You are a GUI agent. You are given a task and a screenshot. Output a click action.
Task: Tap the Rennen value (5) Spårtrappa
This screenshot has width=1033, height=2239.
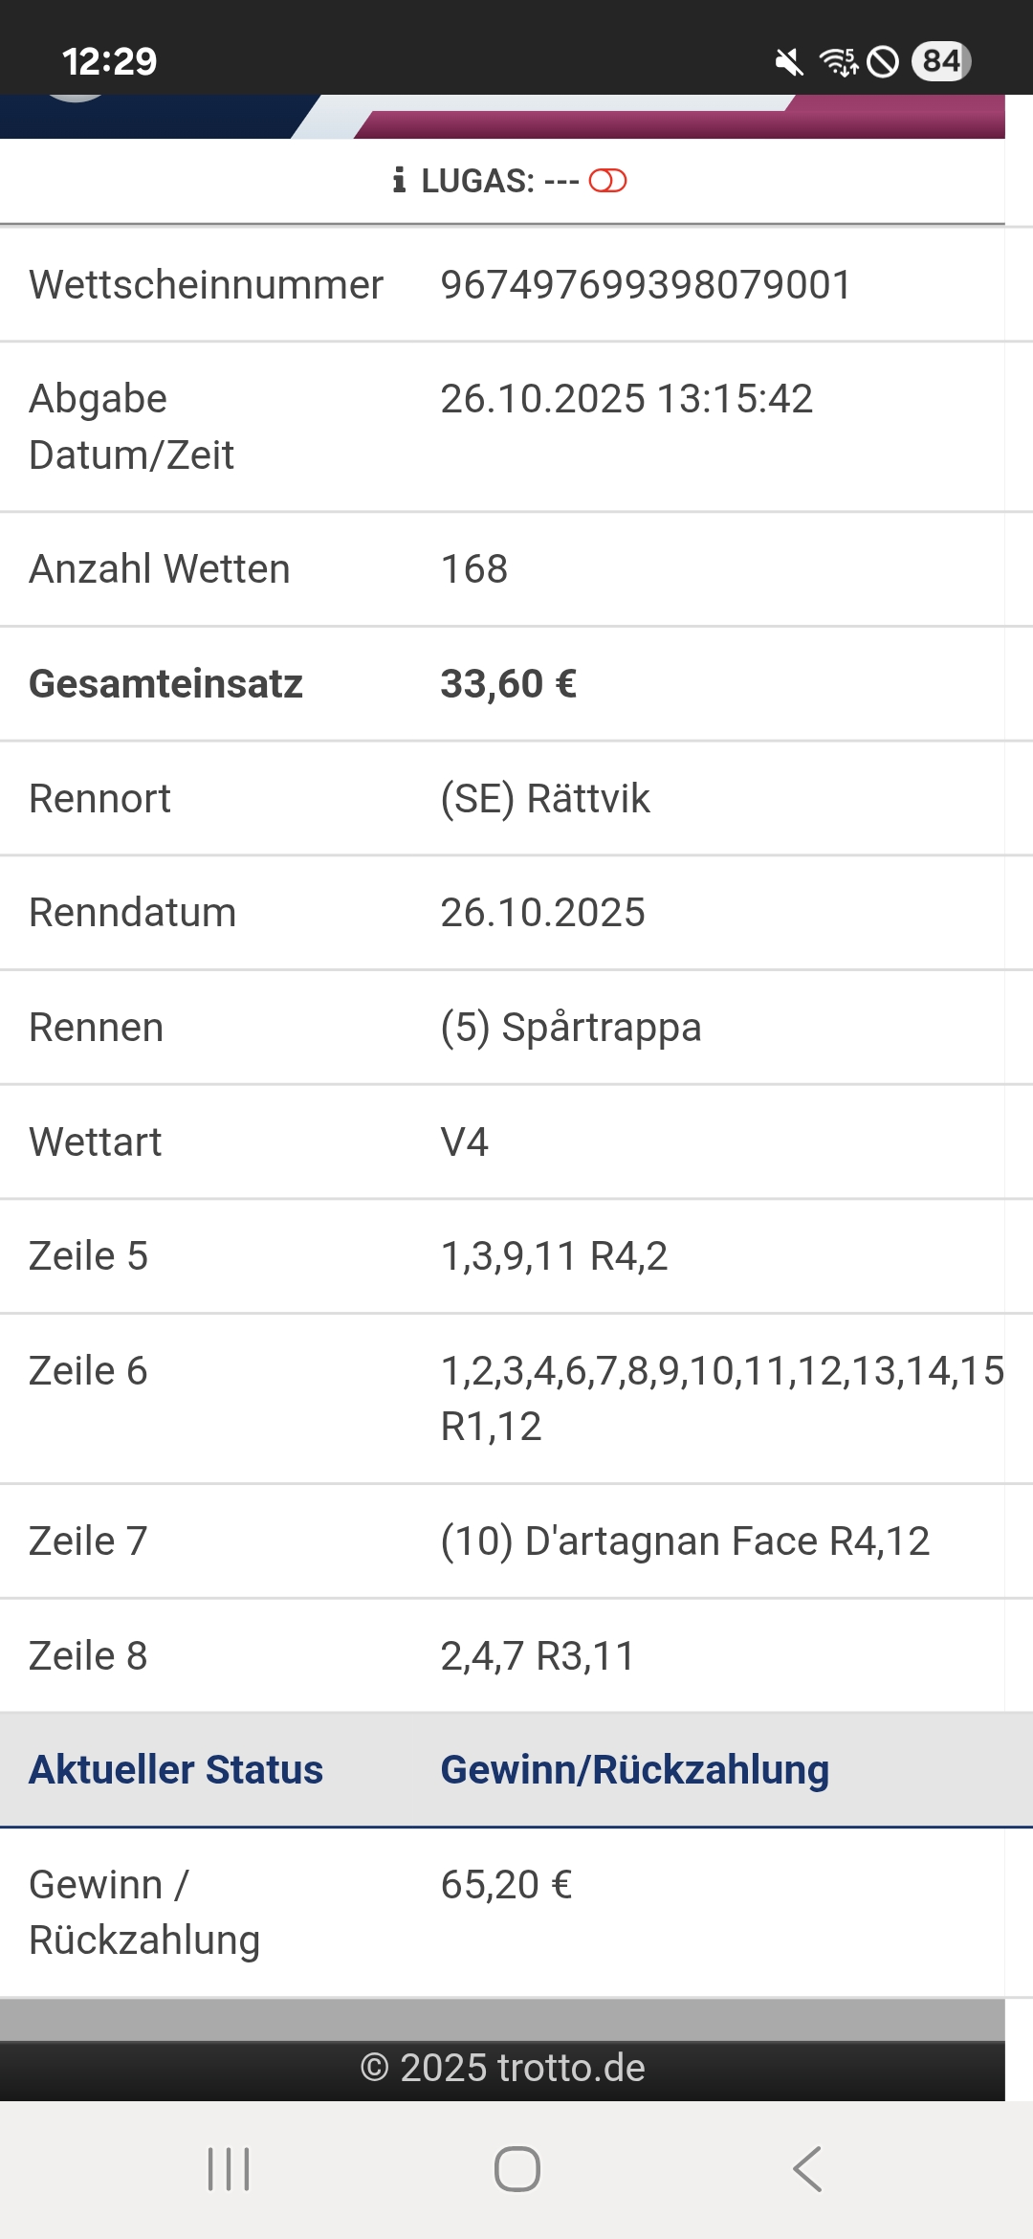click(x=571, y=1028)
